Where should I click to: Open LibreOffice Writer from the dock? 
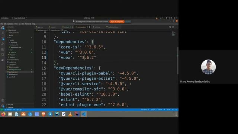click(x=17, y=114)
